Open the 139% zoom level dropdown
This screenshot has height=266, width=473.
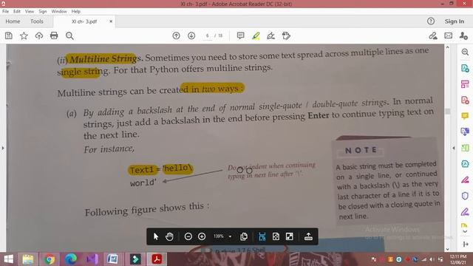click(222, 236)
